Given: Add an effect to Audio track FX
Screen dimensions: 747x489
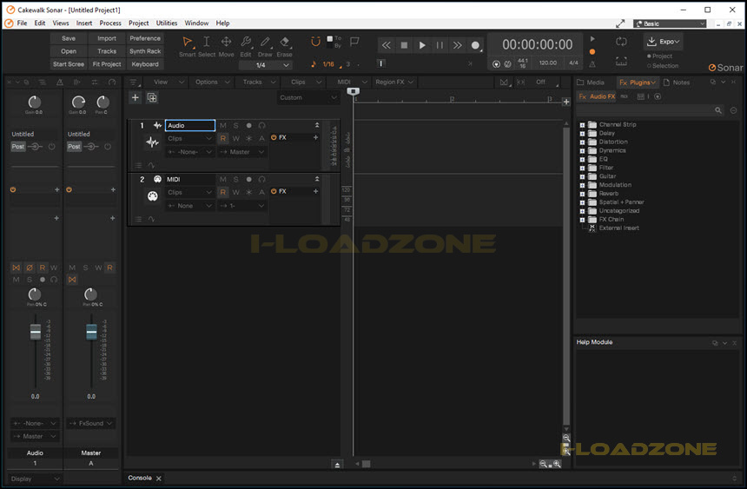Looking at the screenshot, I should coord(315,137).
